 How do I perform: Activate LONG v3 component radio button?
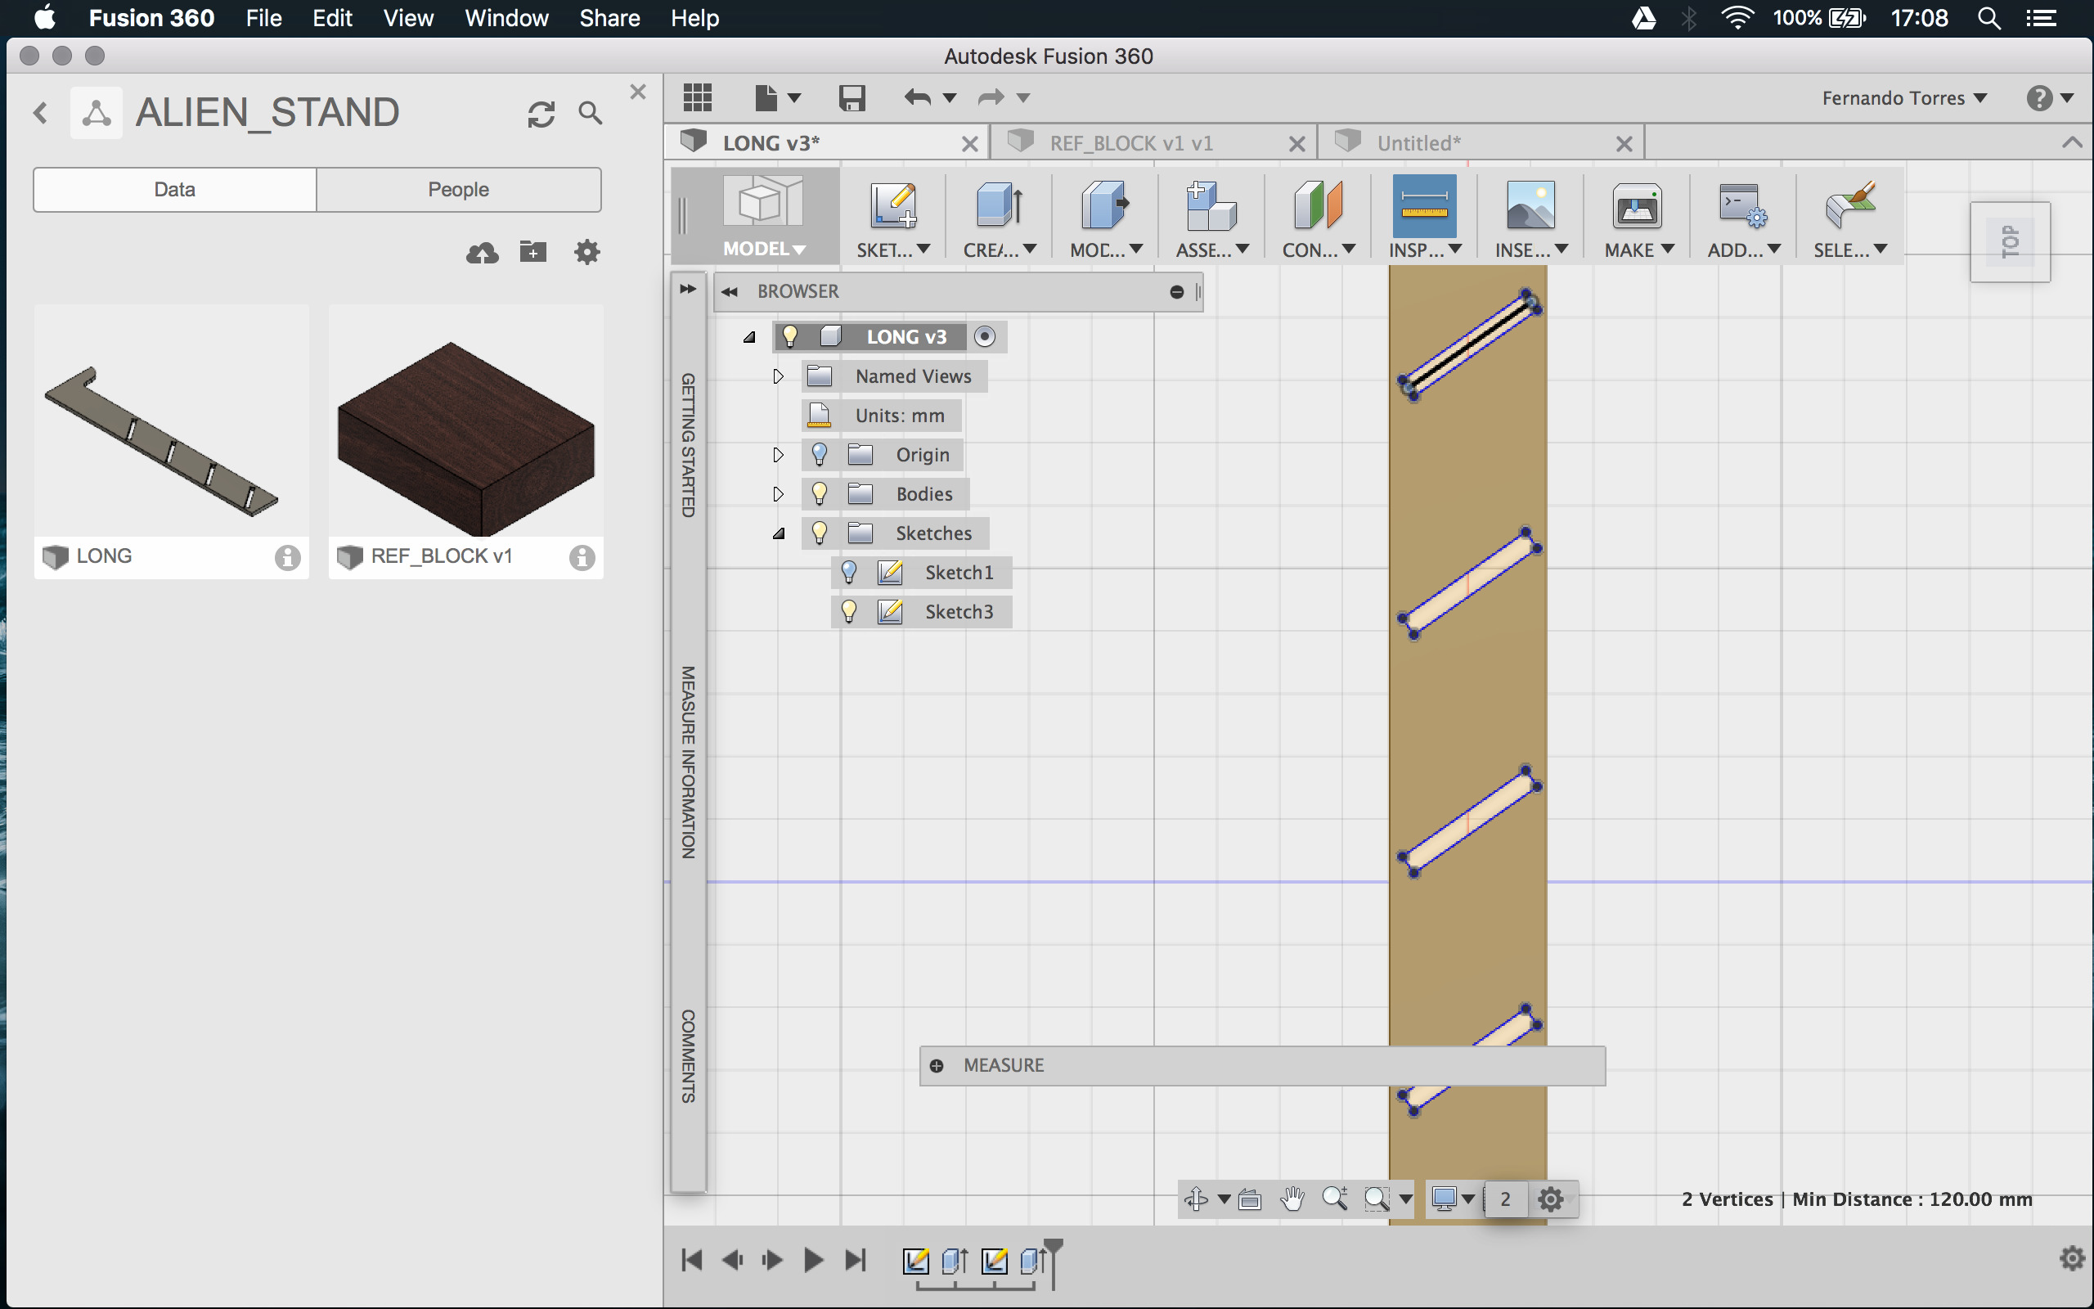[985, 337]
